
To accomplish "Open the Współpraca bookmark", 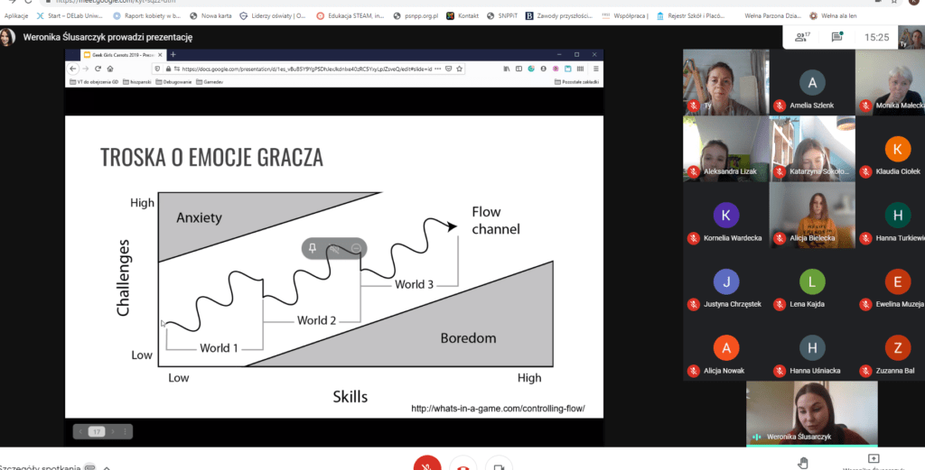I will click(625, 16).
